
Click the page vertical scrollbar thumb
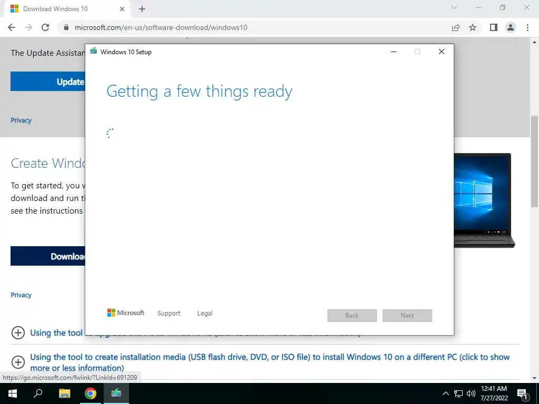click(x=534, y=161)
